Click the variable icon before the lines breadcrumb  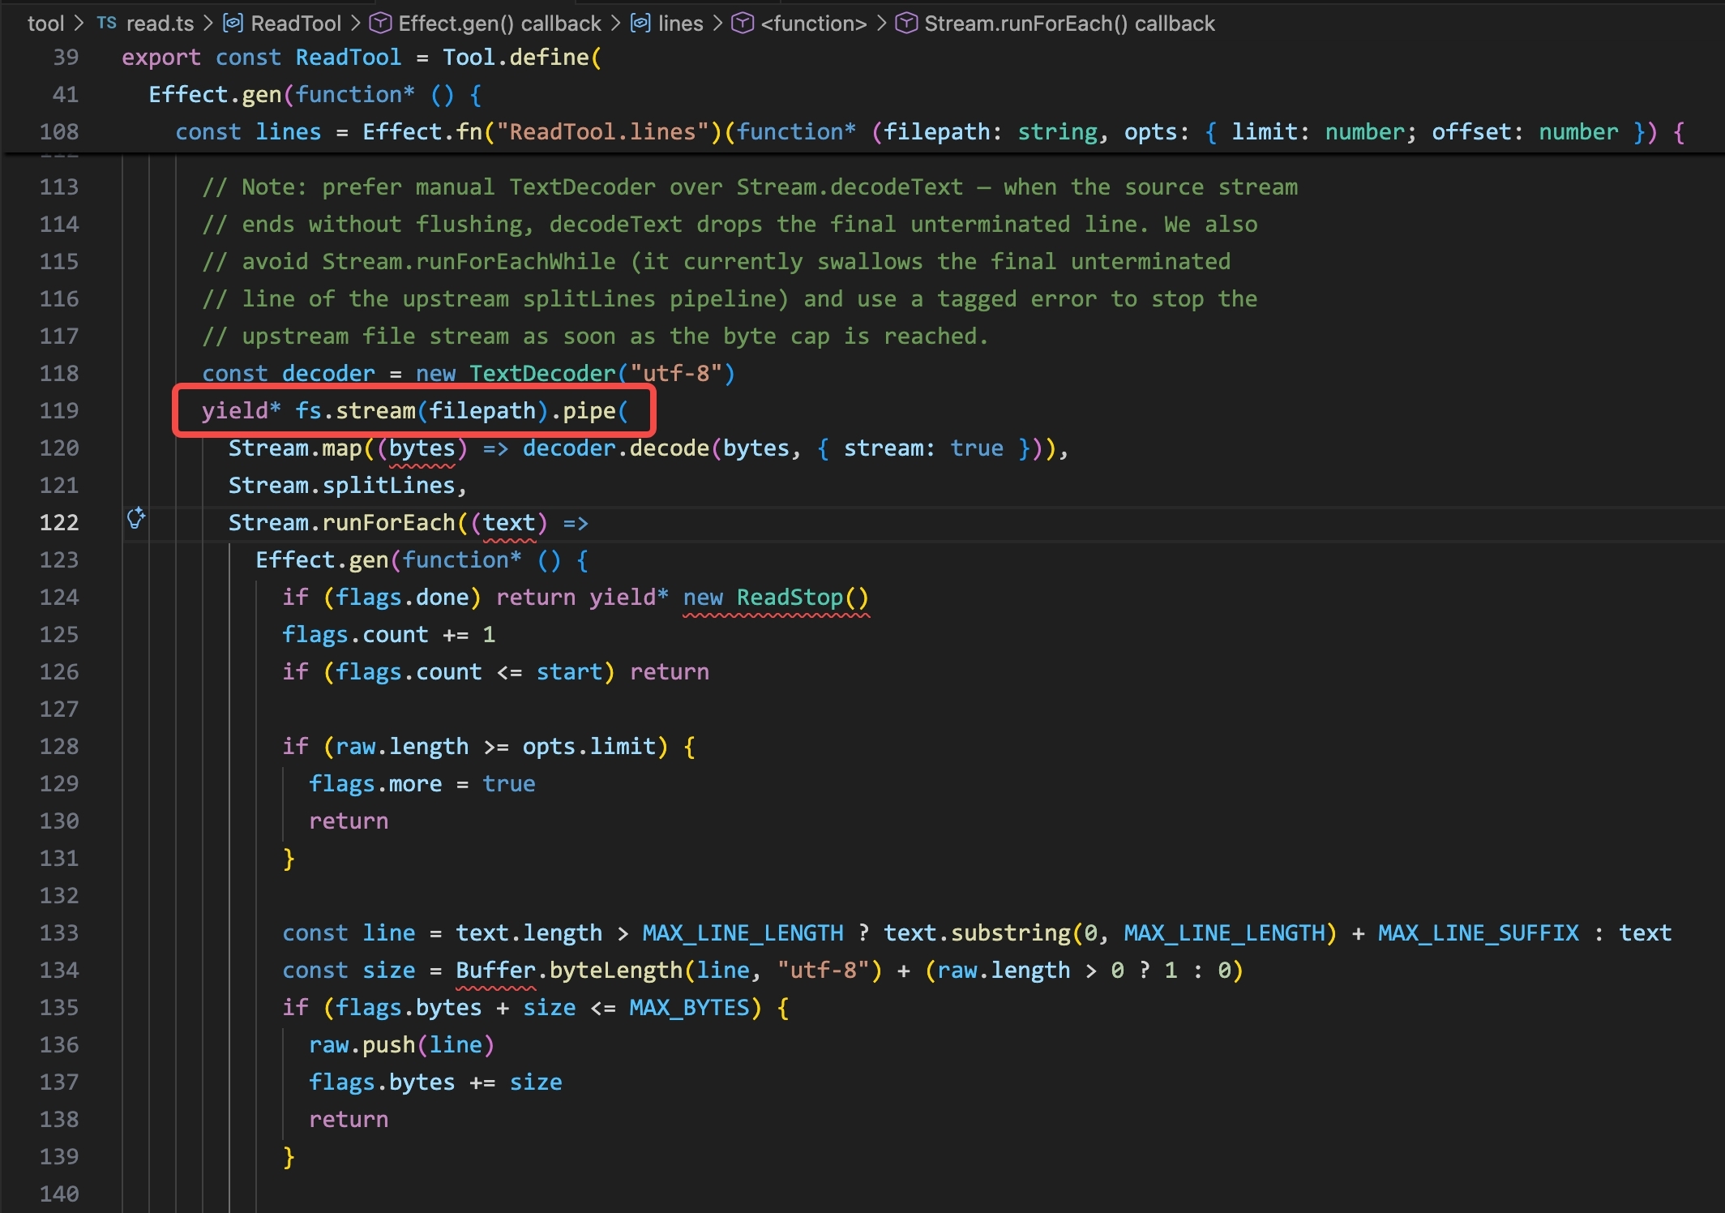(x=640, y=24)
